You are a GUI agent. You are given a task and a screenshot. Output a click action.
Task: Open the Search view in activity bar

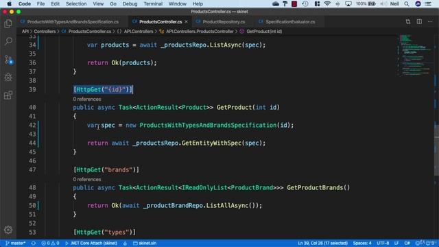[x=8, y=41]
